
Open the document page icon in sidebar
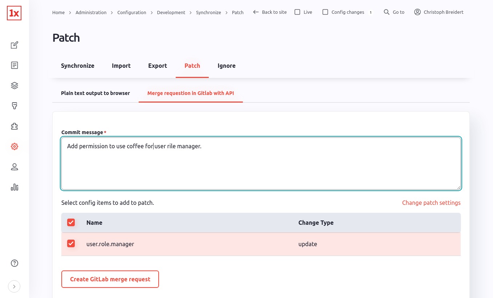(15, 66)
